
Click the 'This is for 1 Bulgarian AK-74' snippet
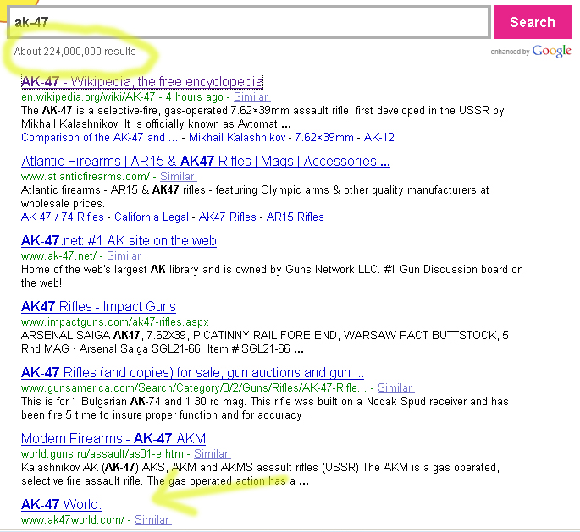265,408
